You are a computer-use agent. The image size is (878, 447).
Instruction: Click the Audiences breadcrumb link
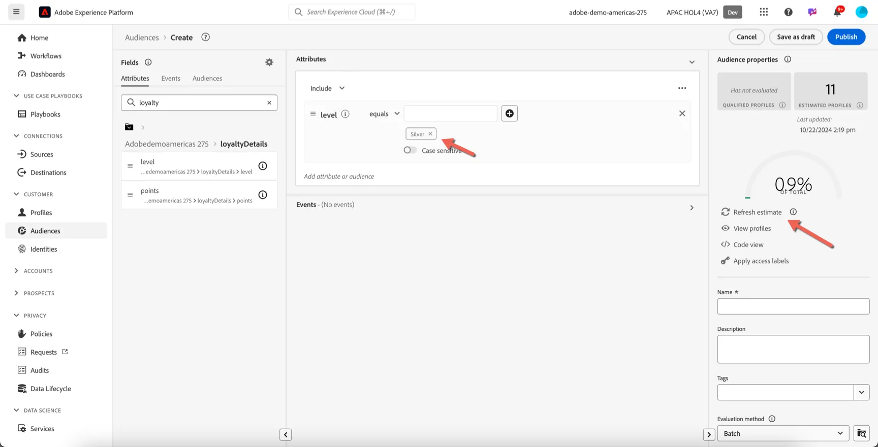pos(142,38)
